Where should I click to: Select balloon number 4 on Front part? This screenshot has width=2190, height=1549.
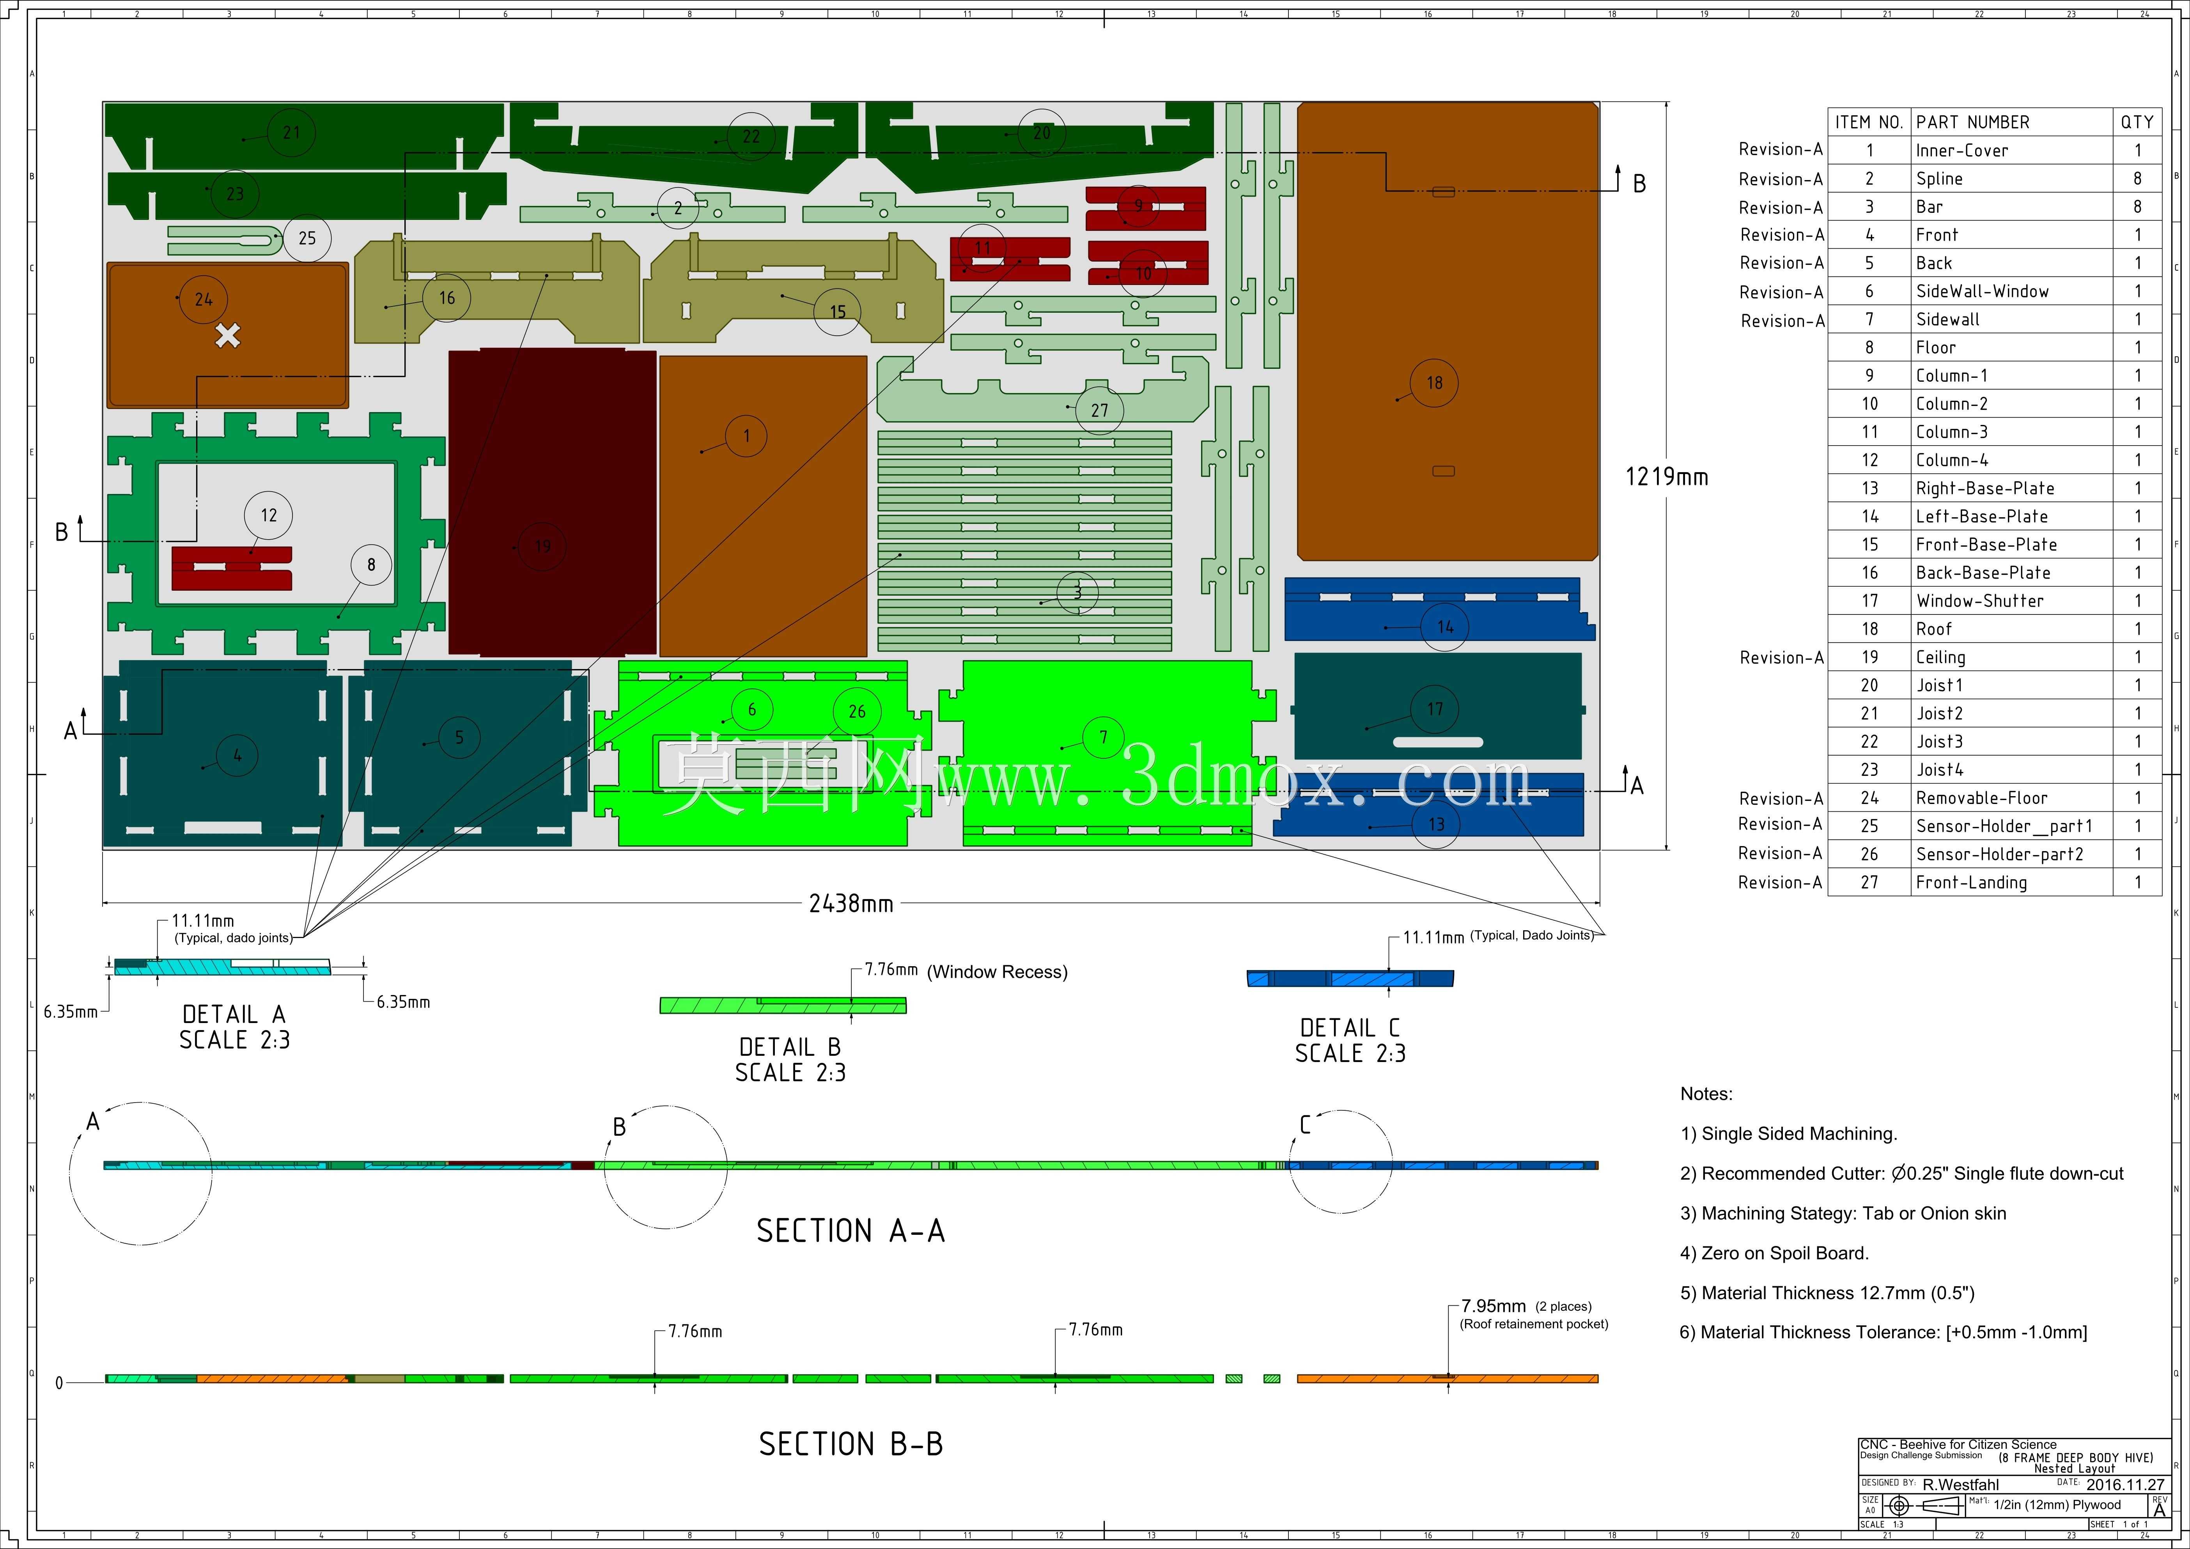237,756
